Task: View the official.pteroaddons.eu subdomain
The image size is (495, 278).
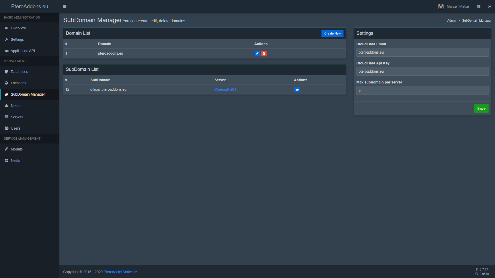Action: click(297, 90)
